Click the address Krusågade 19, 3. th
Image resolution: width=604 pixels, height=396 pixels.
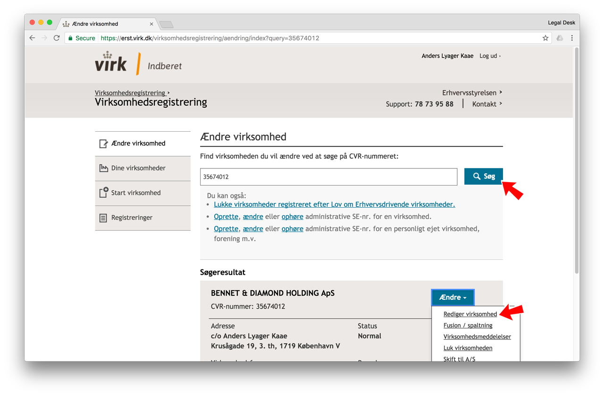(x=243, y=346)
